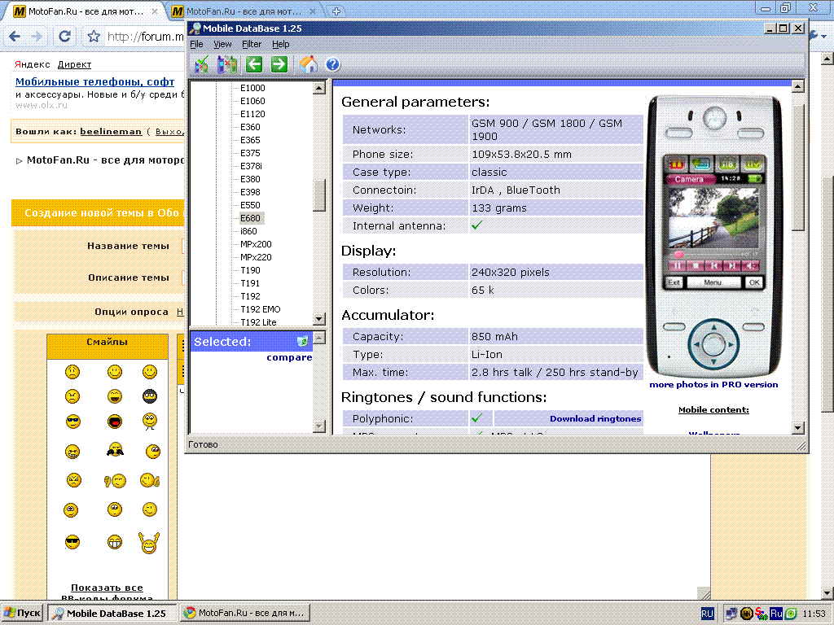Click the phone-with-green-checkmark toolbar icon

pyautogui.click(x=201, y=65)
